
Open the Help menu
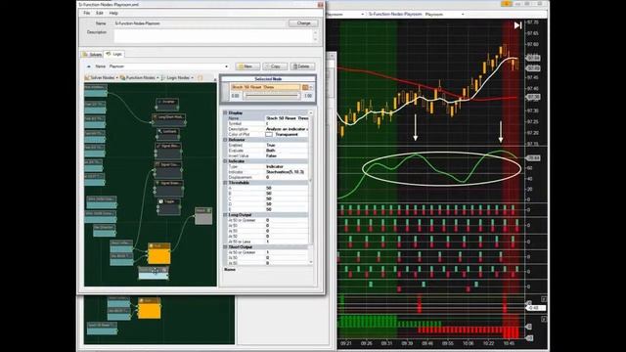pyautogui.click(x=113, y=13)
